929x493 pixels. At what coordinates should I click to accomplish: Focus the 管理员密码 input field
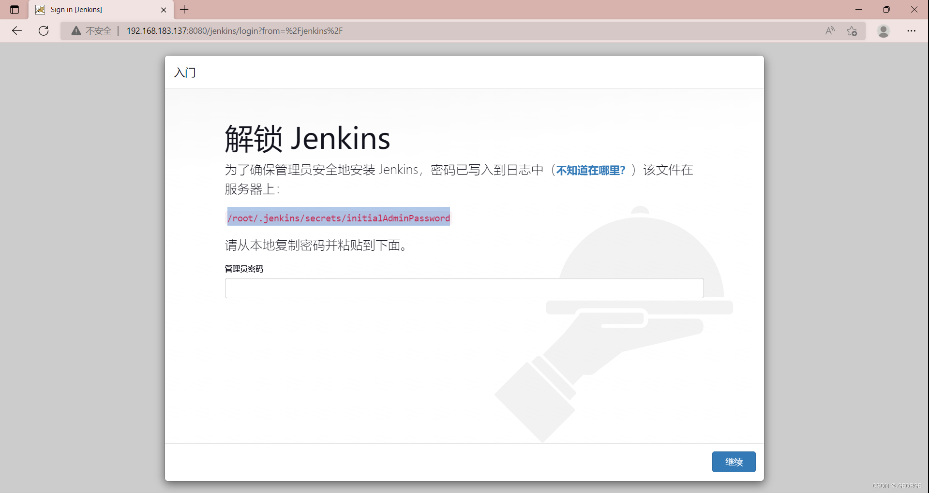coord(464,288)
